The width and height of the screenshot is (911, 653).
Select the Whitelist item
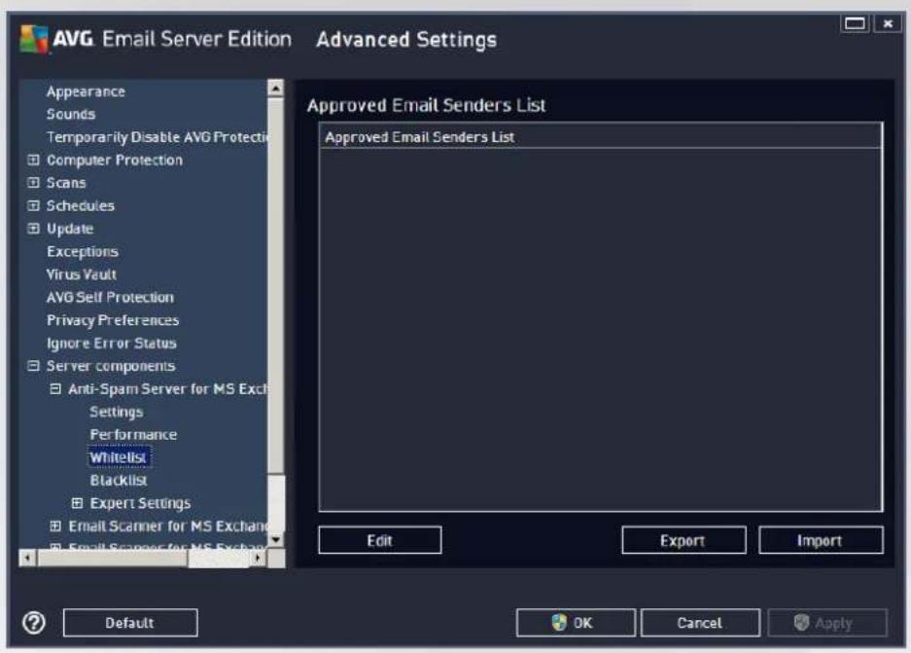coord(119,457)
